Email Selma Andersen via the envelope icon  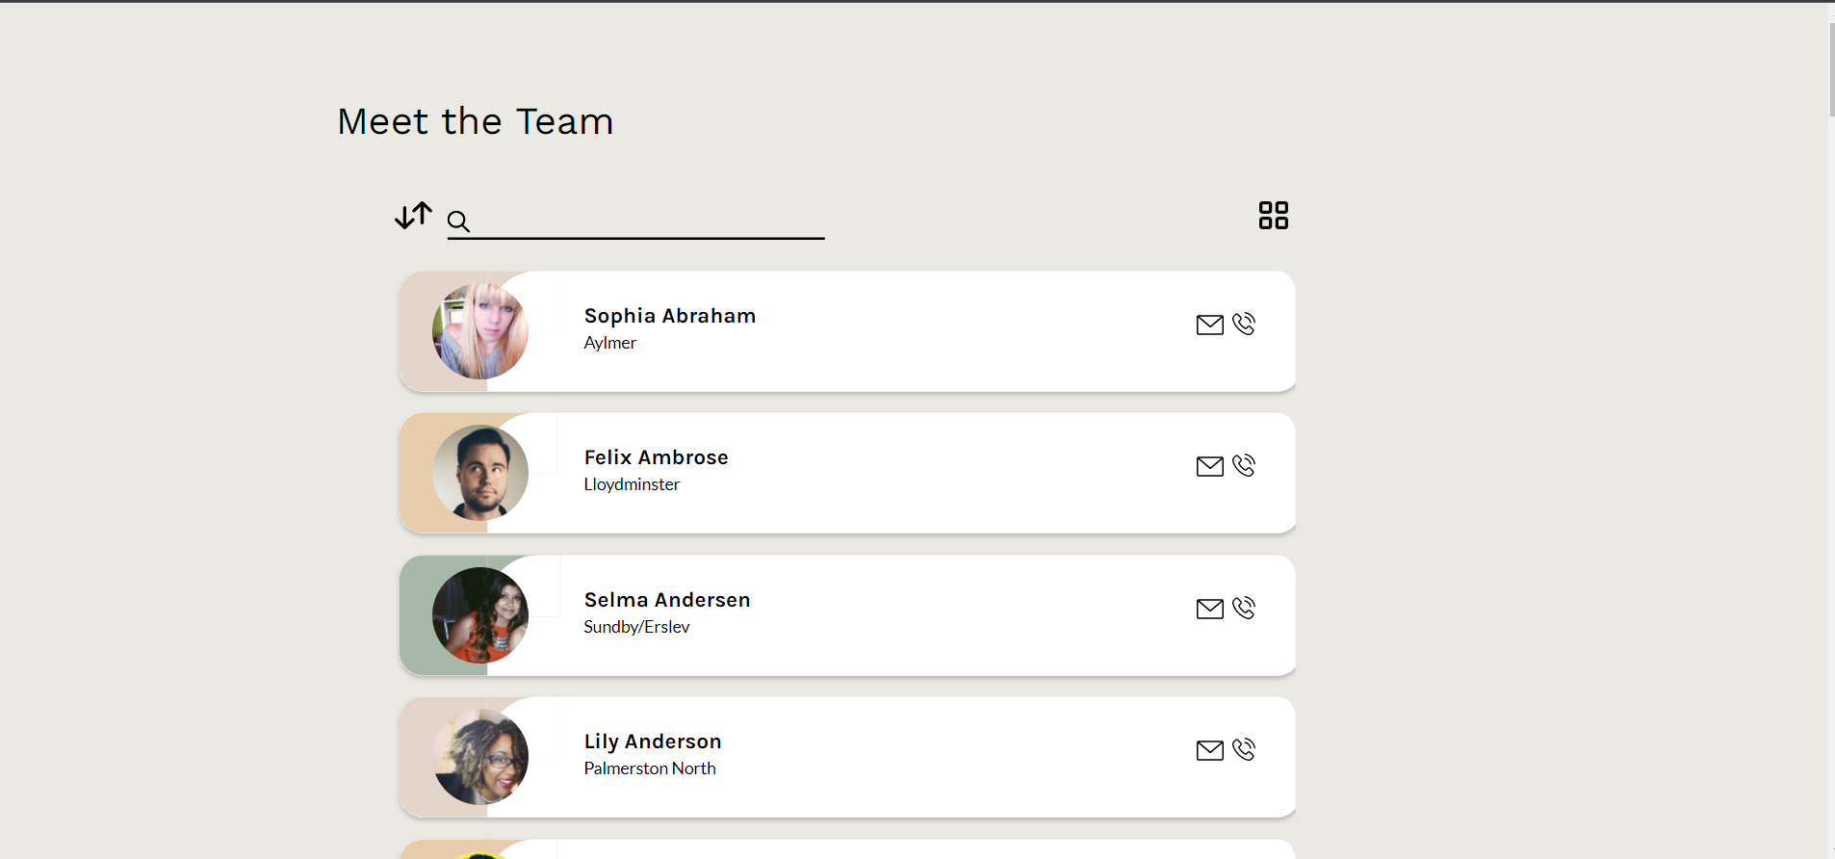point(1210,608)
